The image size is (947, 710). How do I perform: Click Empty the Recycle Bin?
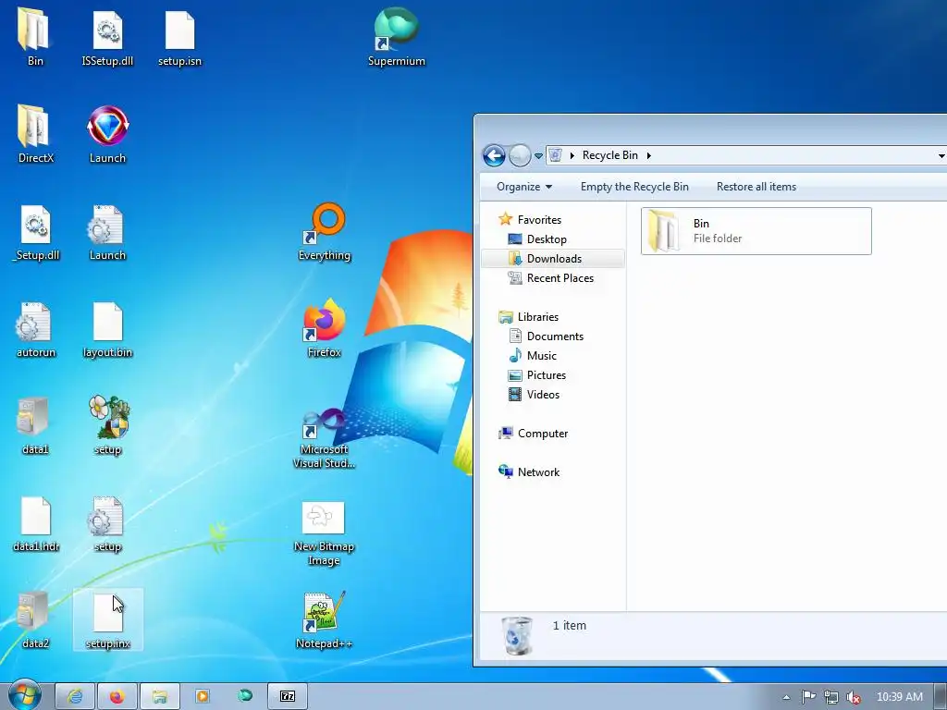(x=634, y=187)
